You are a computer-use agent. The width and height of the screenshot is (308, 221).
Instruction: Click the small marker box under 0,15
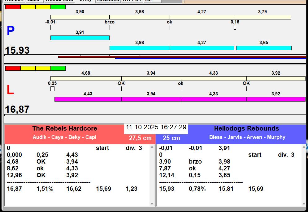[235, 27]
